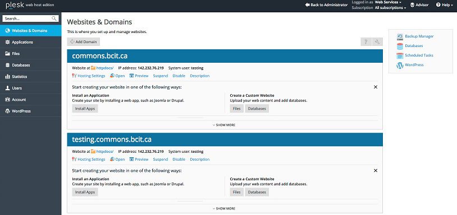This screenshot has height=215, width=457.
Task: Click the Advisor icon in top bar
Action: tap(413, 5)
